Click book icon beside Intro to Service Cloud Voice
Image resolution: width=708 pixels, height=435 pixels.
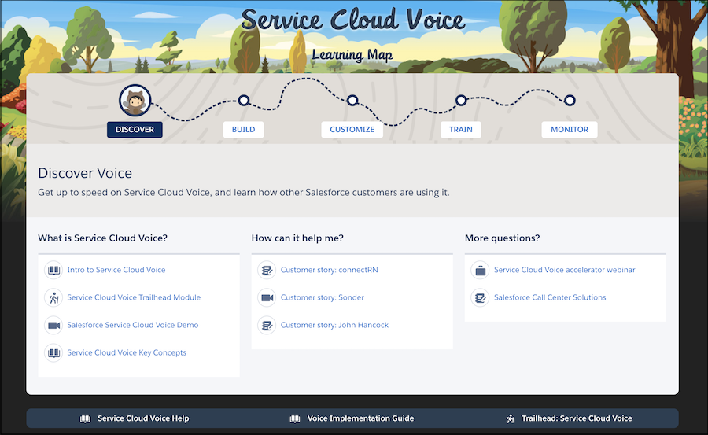pyautogui.click(x=53, y=270)
